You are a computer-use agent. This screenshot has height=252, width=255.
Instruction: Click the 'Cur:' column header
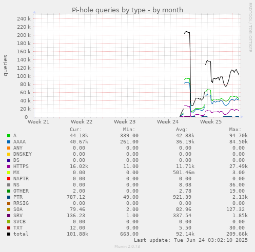click(76, 130)
